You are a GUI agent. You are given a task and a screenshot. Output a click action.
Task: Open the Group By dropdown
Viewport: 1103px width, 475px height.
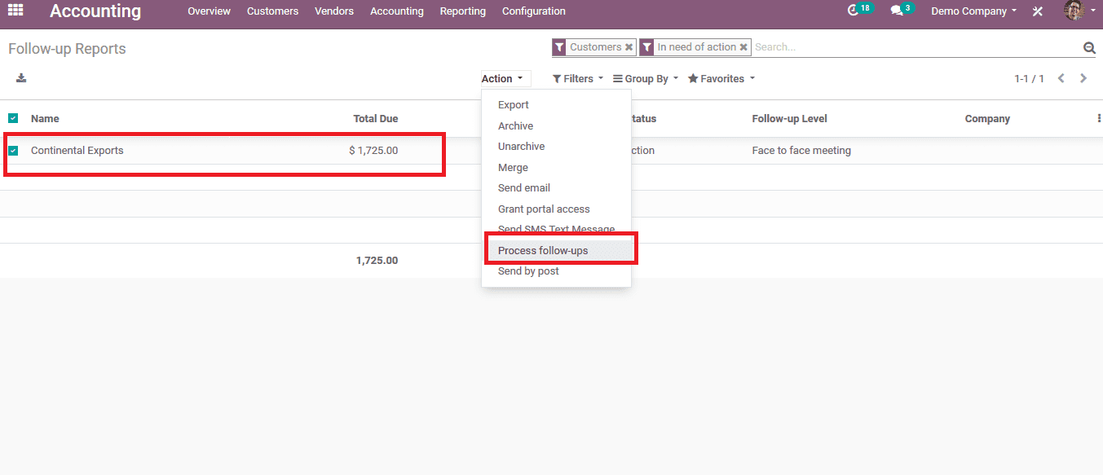pos(646,79)
